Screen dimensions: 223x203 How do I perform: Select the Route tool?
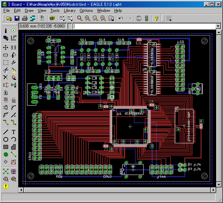click(x=6, y=122)
